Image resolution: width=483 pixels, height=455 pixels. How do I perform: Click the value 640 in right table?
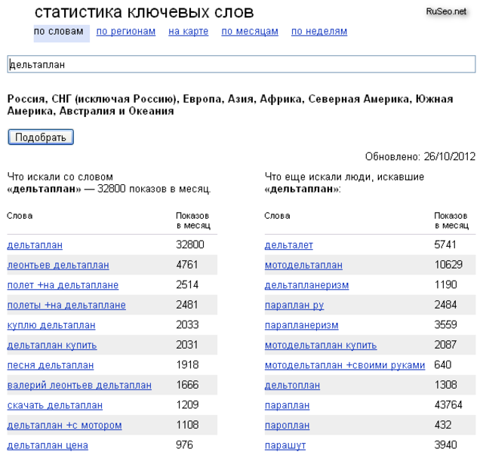[x=443, y=364]
